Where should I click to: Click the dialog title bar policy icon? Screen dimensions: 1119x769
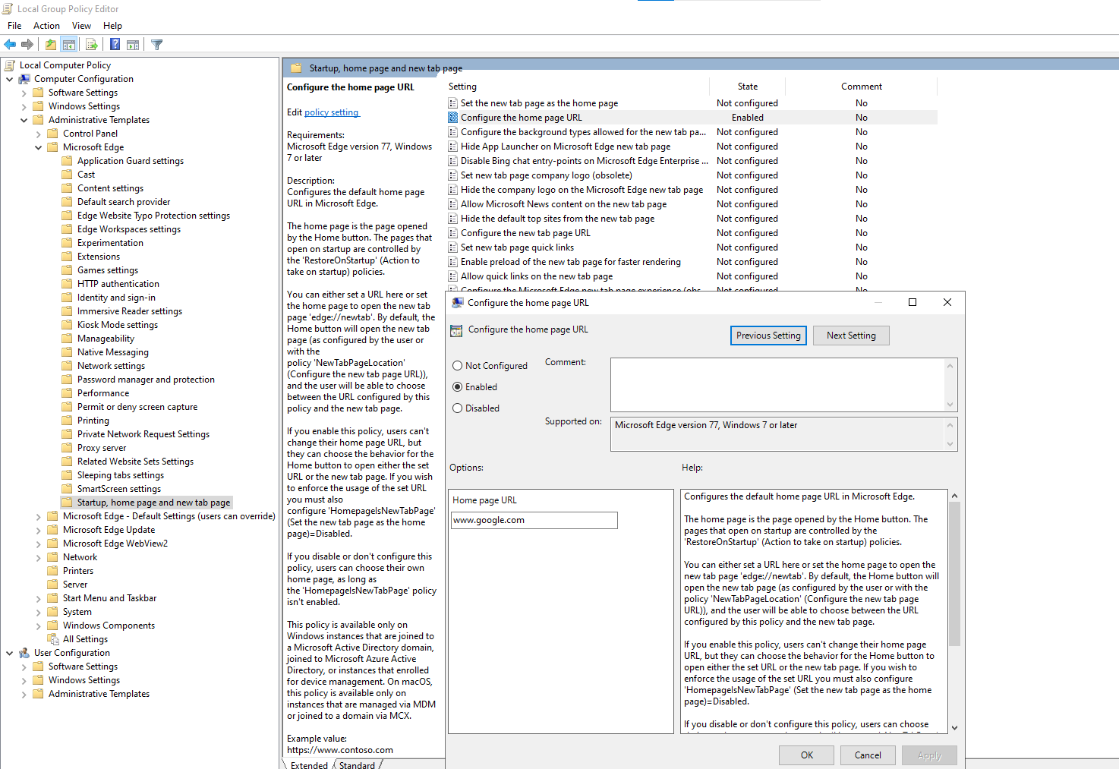(x=457, y=302)
